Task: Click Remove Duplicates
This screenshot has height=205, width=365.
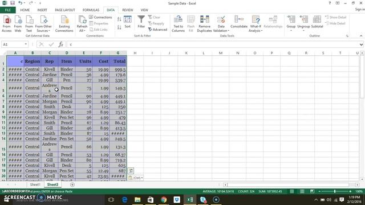Action: pos(204,24)
